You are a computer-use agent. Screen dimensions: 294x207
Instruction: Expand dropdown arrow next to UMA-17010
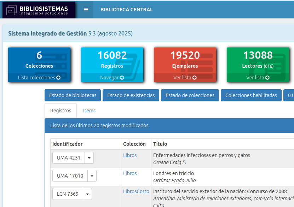coord(92,176)
